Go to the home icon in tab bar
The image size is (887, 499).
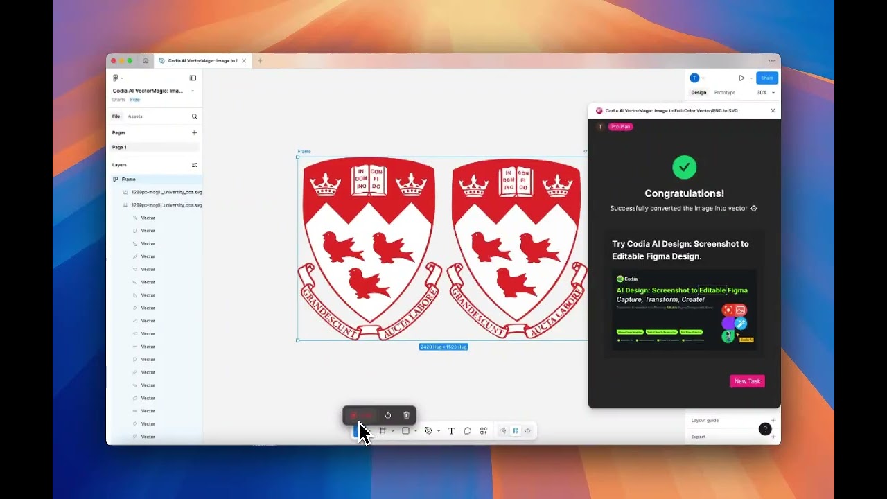146,61
